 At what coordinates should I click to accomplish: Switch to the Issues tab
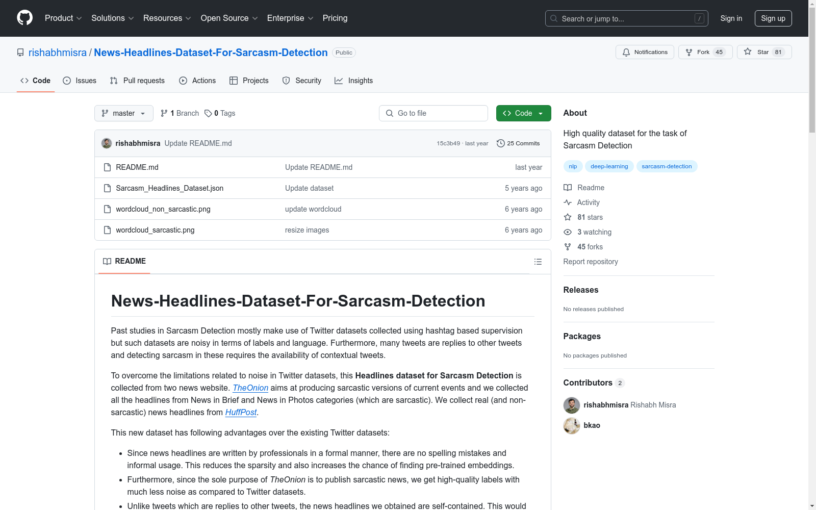pyautogui.click(x=79, y=80)
